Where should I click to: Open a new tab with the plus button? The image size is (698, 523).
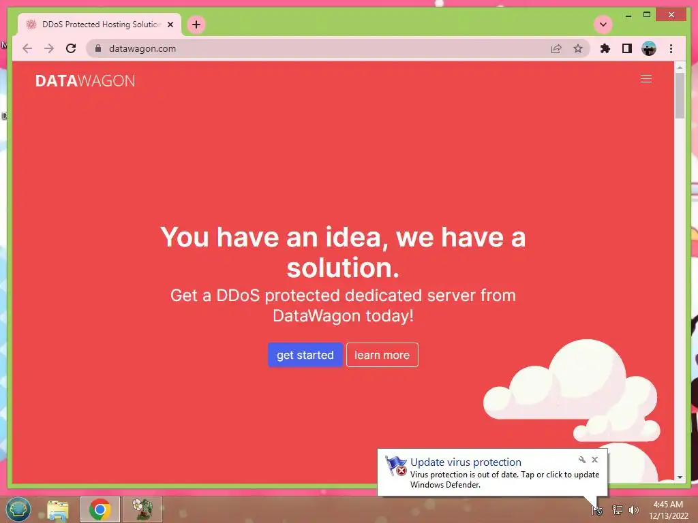click(196, 25)
